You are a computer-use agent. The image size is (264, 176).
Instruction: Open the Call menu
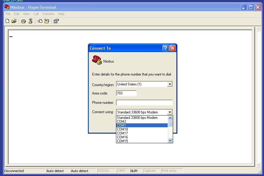point(36,14)
